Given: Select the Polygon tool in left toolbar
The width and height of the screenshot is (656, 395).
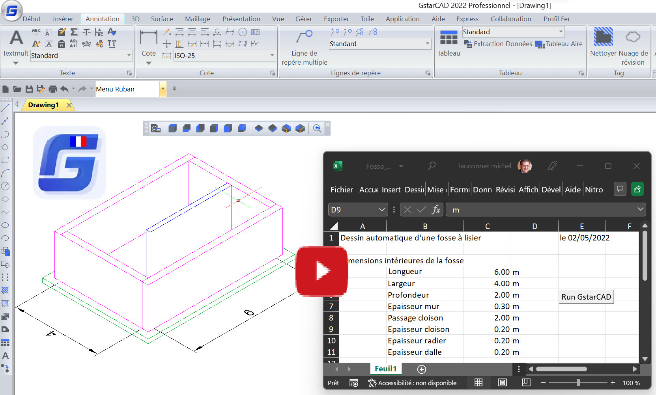Looking at the screenshot, I should click(5, 147).
